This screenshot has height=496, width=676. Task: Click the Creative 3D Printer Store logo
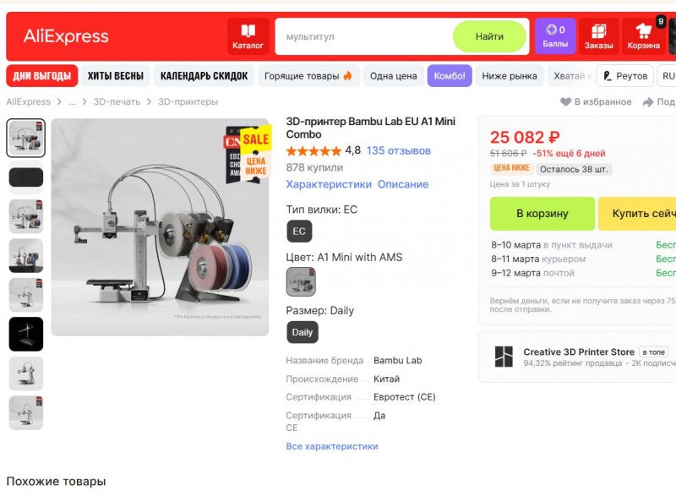click(504, 357)
